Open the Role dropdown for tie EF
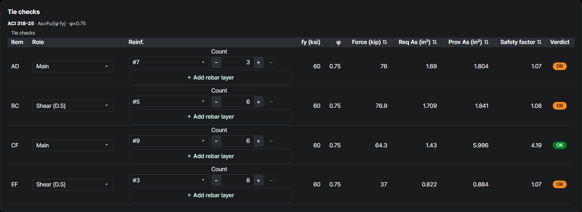The image size is (582, 212). click(73, 185)
